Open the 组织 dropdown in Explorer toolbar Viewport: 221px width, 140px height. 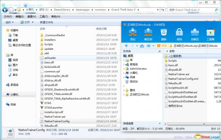pos(10,22)
